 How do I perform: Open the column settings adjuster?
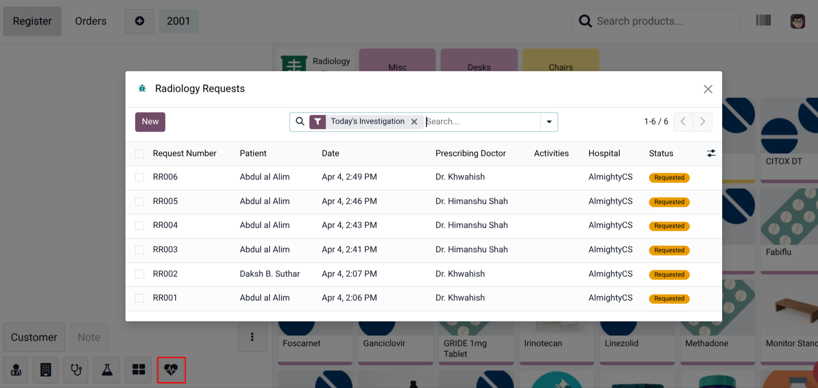click(711, 153)
